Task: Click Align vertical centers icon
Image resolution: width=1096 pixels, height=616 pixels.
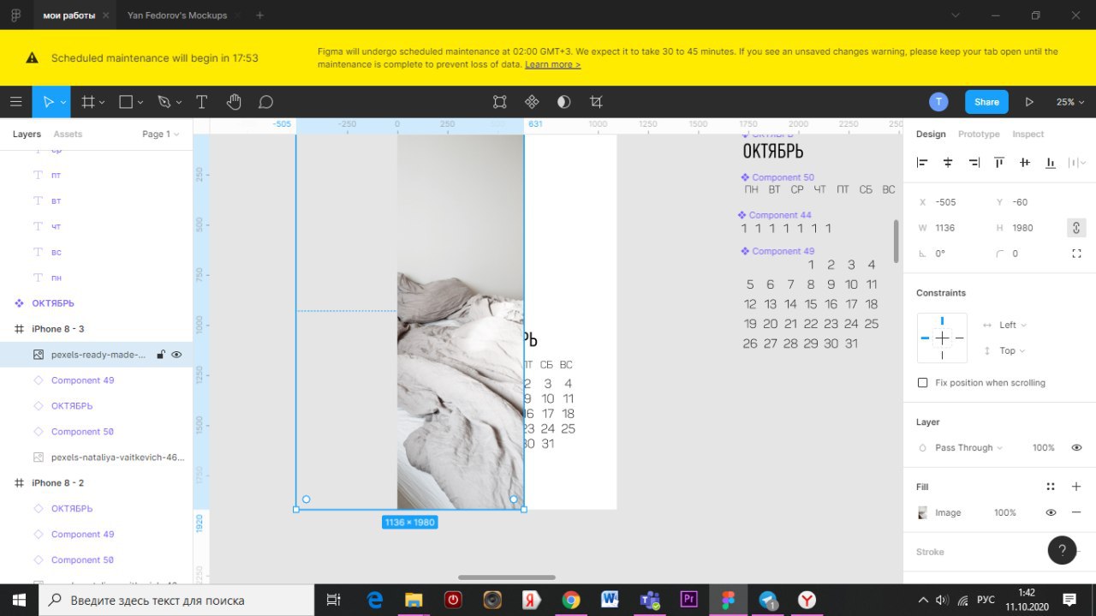Action: tap(1025, 163)
